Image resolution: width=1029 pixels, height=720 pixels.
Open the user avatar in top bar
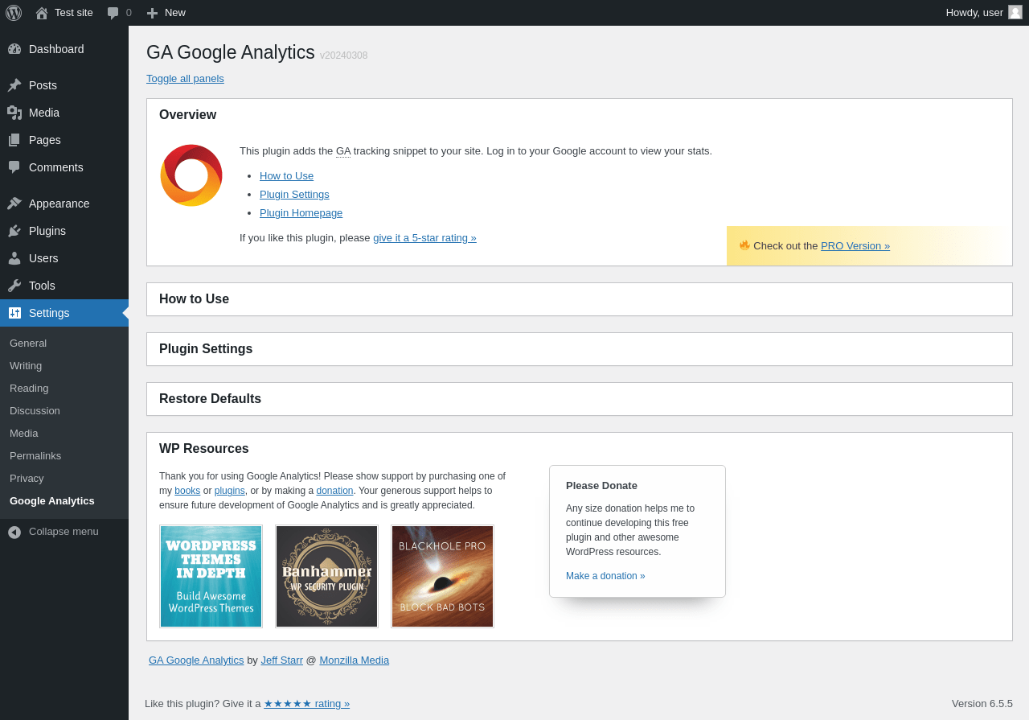tap(1015, 12)
